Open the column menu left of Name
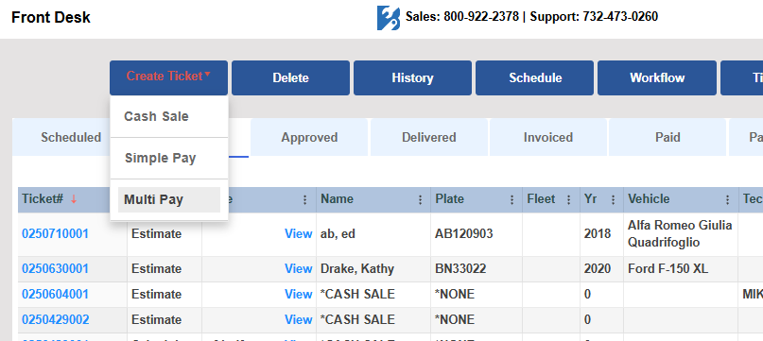This screenshot has width=763, height=341. [305, 200]
